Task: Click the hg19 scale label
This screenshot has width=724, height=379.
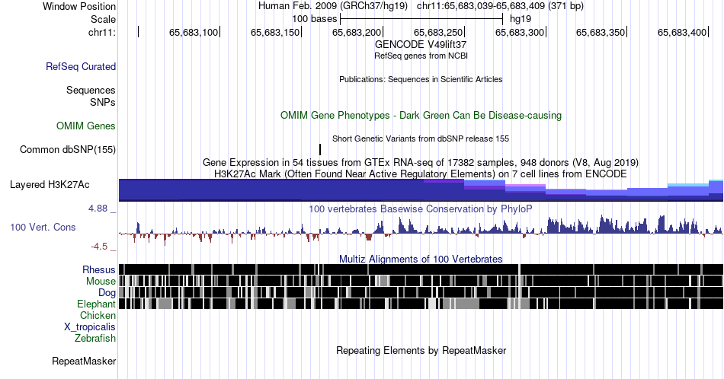Action: [521, 19]
